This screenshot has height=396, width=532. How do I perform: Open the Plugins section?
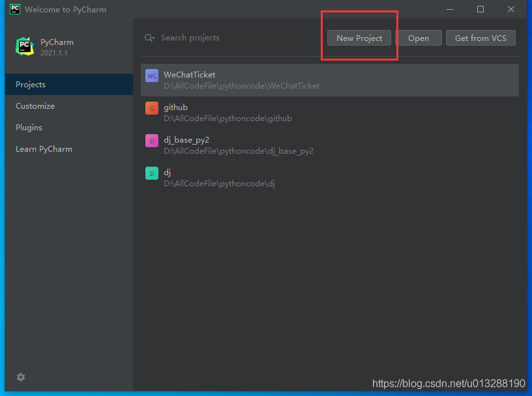pyautogui.click(x=29, y=127)
